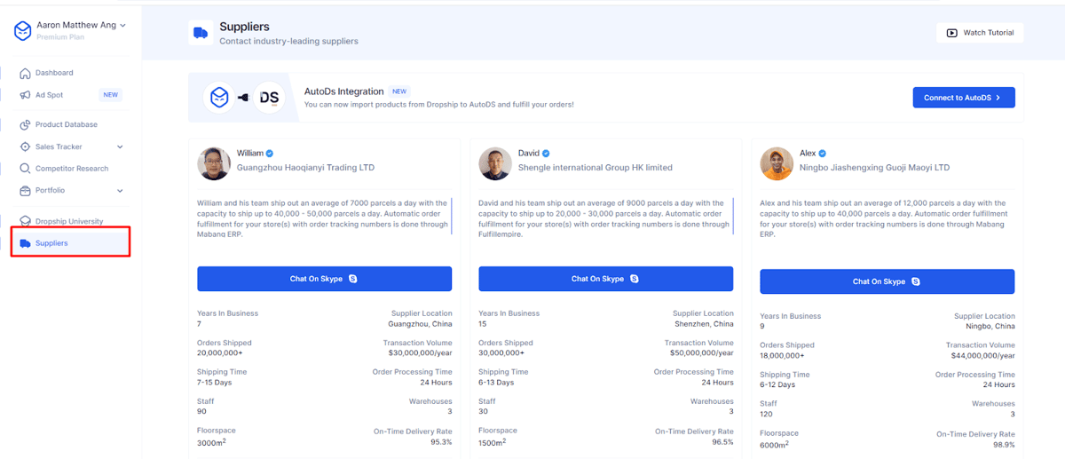Open David's profile photo

coord(494,163)
